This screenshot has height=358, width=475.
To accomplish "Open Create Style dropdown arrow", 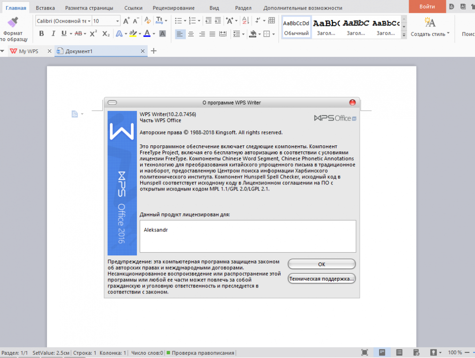I will (448, 33).
